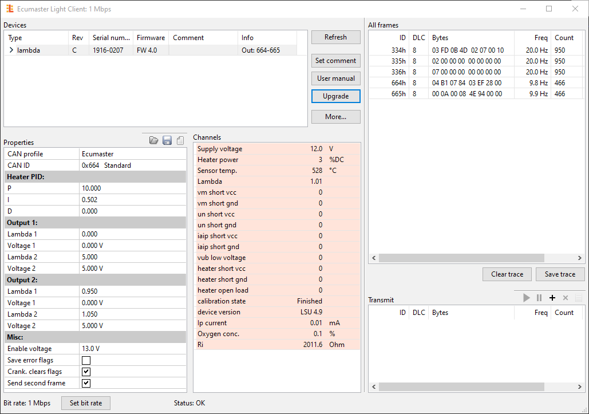Toggle the Send second frame setting

(87, 383)
